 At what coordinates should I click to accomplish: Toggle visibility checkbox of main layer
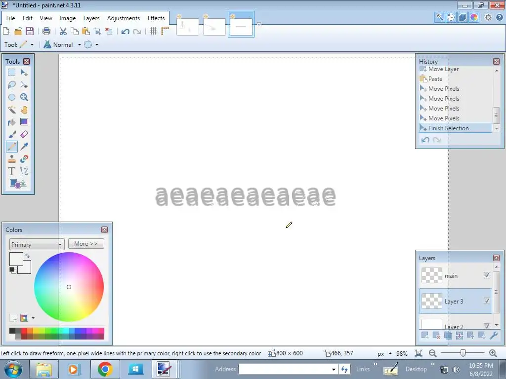[487, 275]
